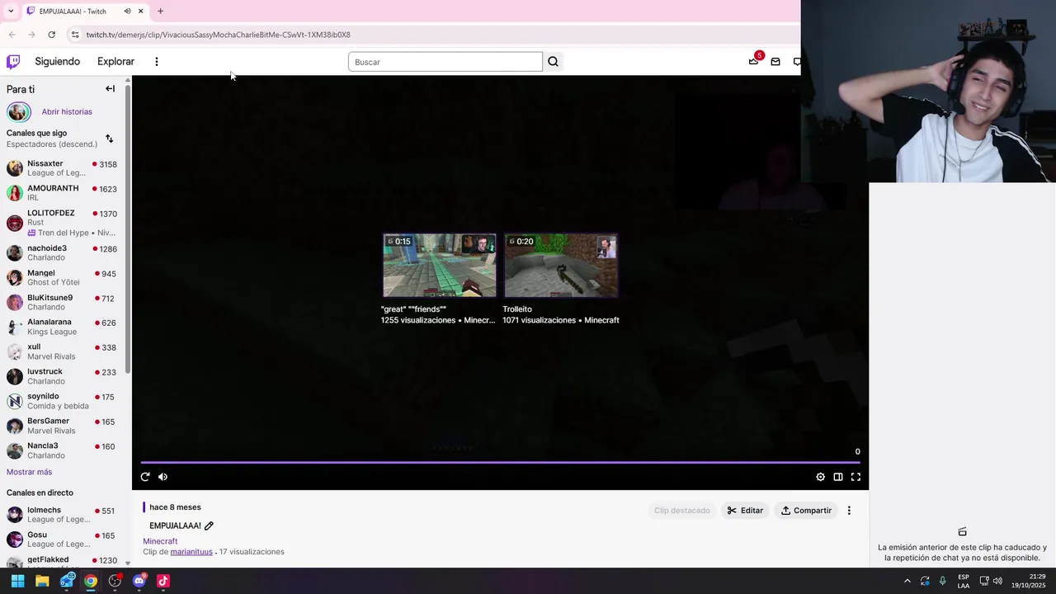Go to the Twitch home logo
Screen dimensions: 1056x594
point(13,62)
